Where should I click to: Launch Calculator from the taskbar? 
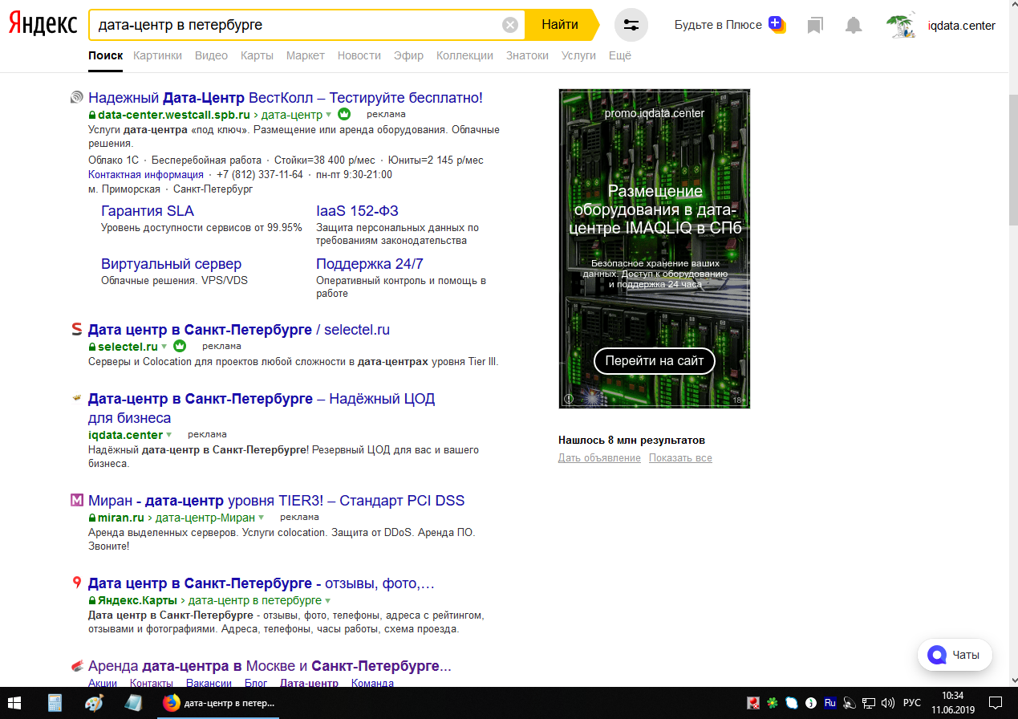(55, 703)
